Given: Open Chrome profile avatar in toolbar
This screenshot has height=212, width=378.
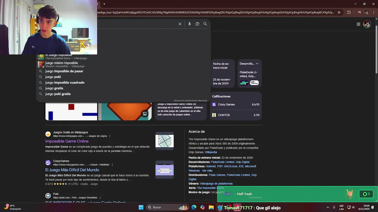Looking at the screenshot, I should pyautogui.click(x=366, y=12).
